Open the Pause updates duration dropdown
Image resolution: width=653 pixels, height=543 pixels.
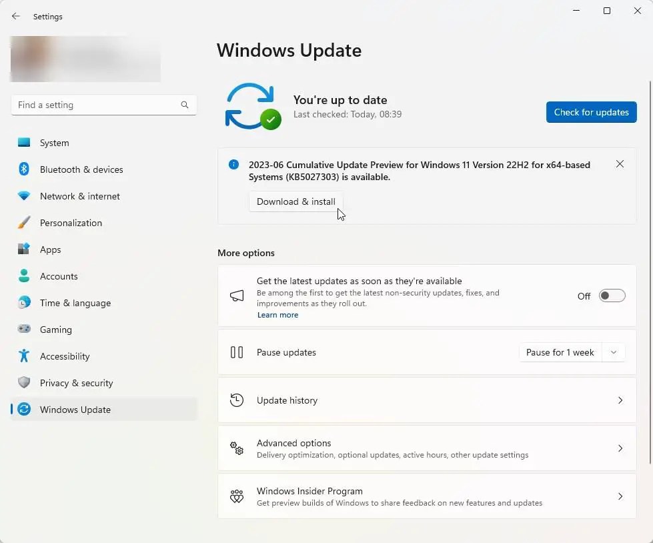pyautogui.click(x=614, y=352)
